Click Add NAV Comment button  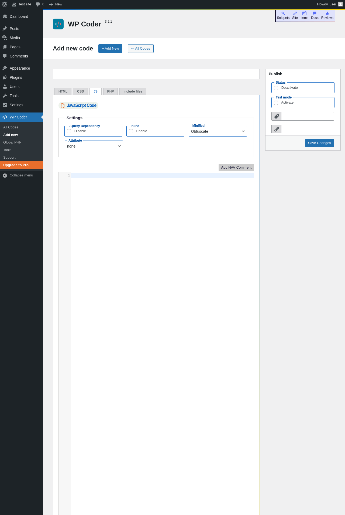(236, 168)
